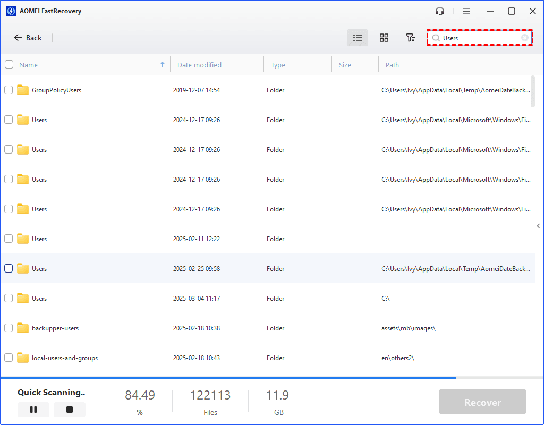Switch to grid view layout
The width and height of the screenshot is (544, 425).
point(384,38)
